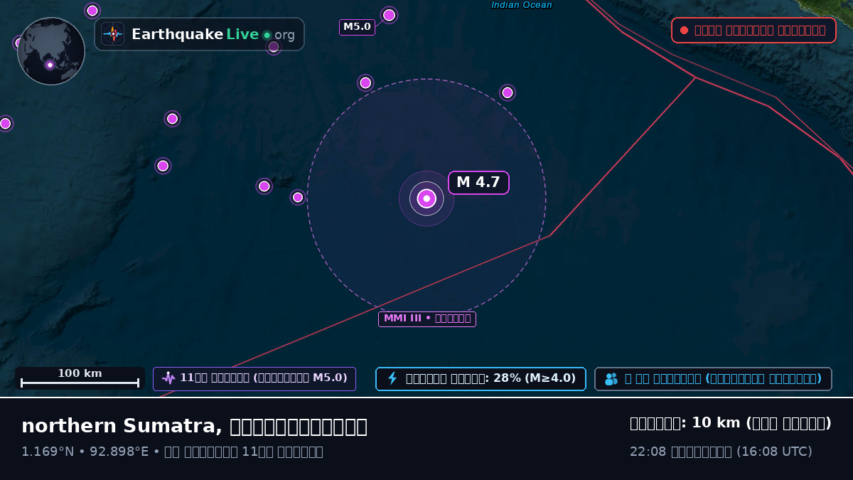The image size is (853, 480).
Task: Open the M 4.7 magnitude label
Action: (x=478, y=183)
